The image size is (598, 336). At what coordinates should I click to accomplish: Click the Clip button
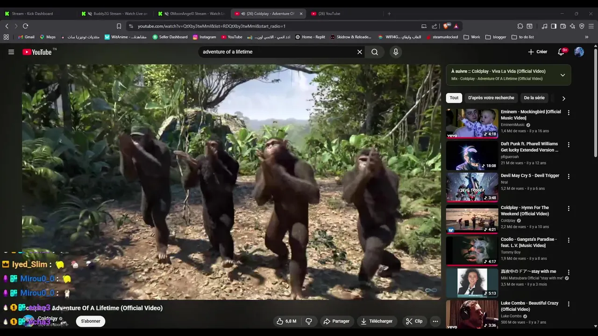[x=414, y=321]
